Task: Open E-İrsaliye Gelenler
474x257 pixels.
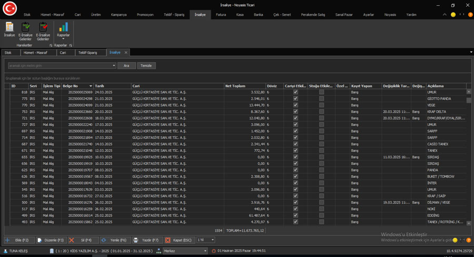Action: coord(25,31)
